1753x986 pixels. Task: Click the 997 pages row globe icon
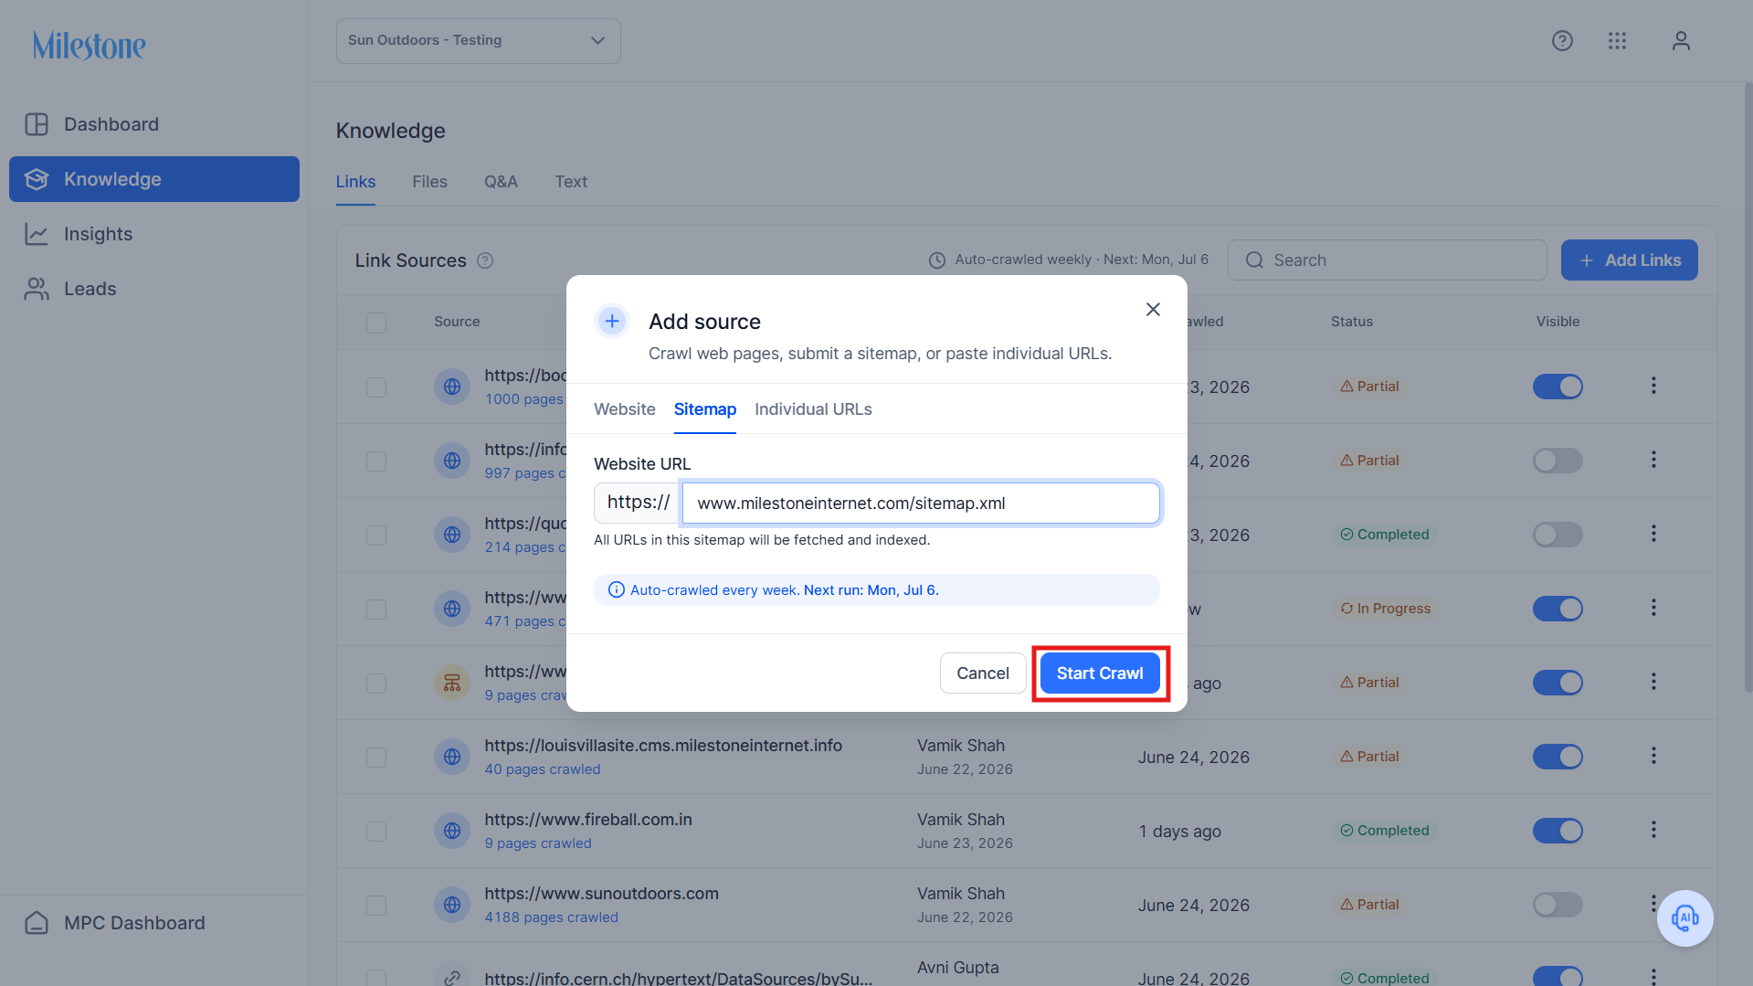tap(452, 461)
